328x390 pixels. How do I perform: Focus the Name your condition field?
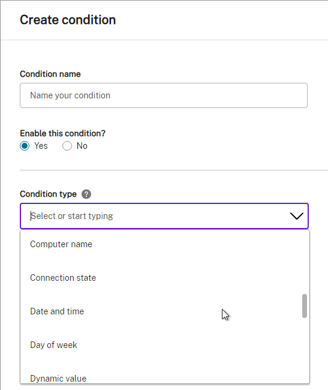click(164, 95)
